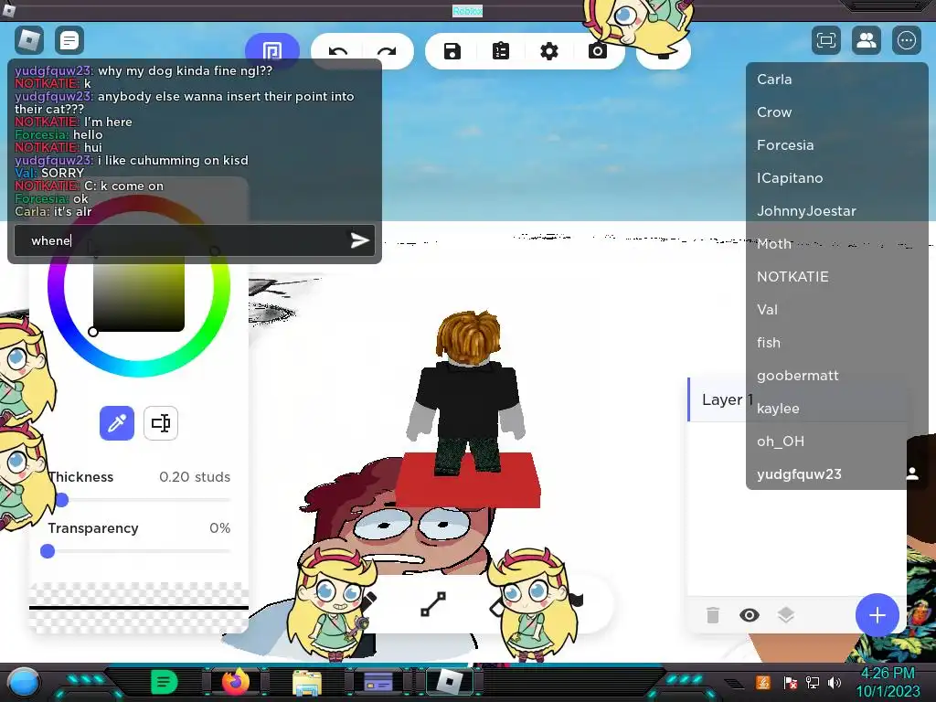Click the person icon beside yudgfquw23

click(x=912, y=473)
